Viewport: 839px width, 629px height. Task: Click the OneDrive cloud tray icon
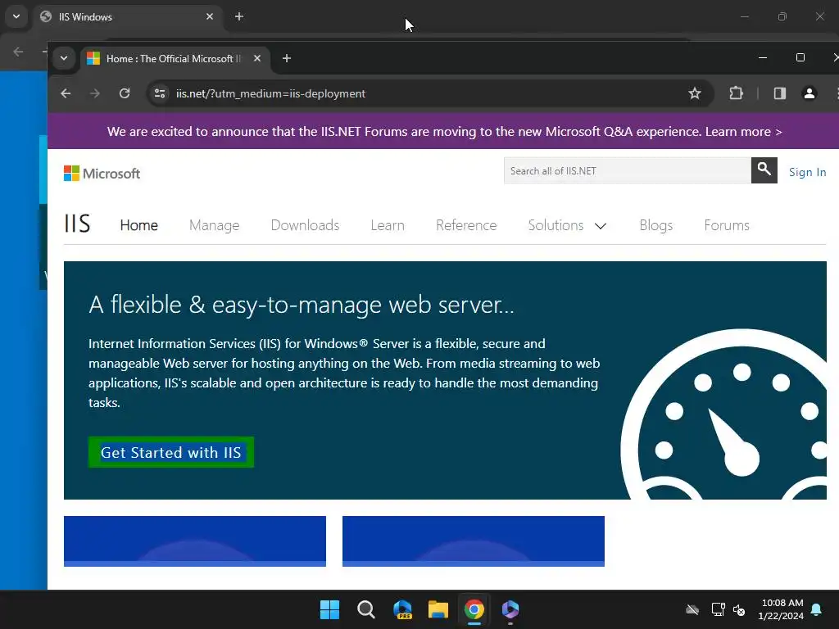(692, 609)
